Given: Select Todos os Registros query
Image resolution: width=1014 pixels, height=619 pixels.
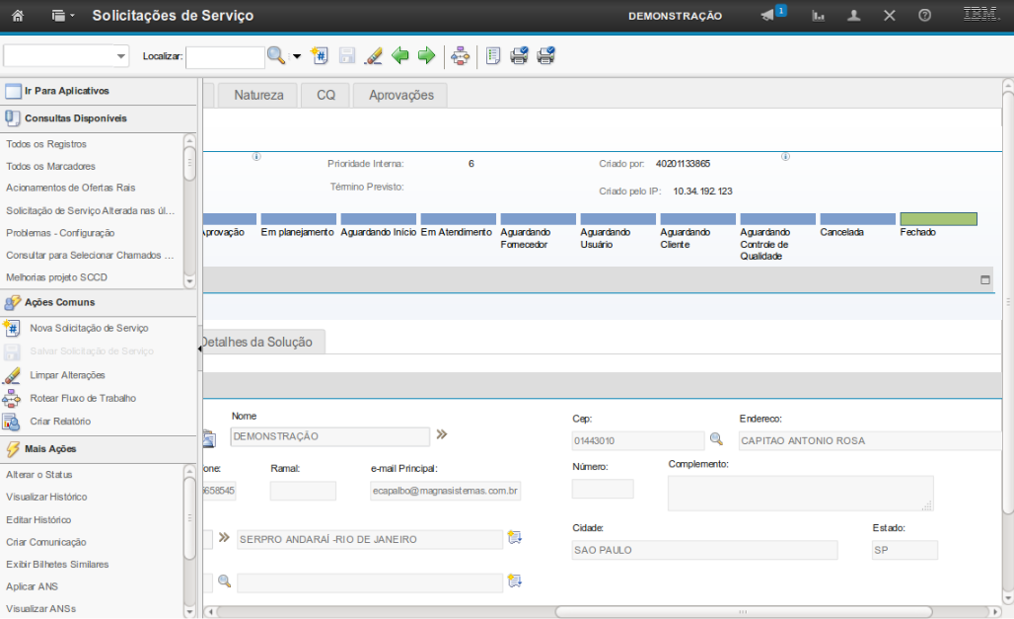Looking at the screenshot, I should tap(46, 144).
